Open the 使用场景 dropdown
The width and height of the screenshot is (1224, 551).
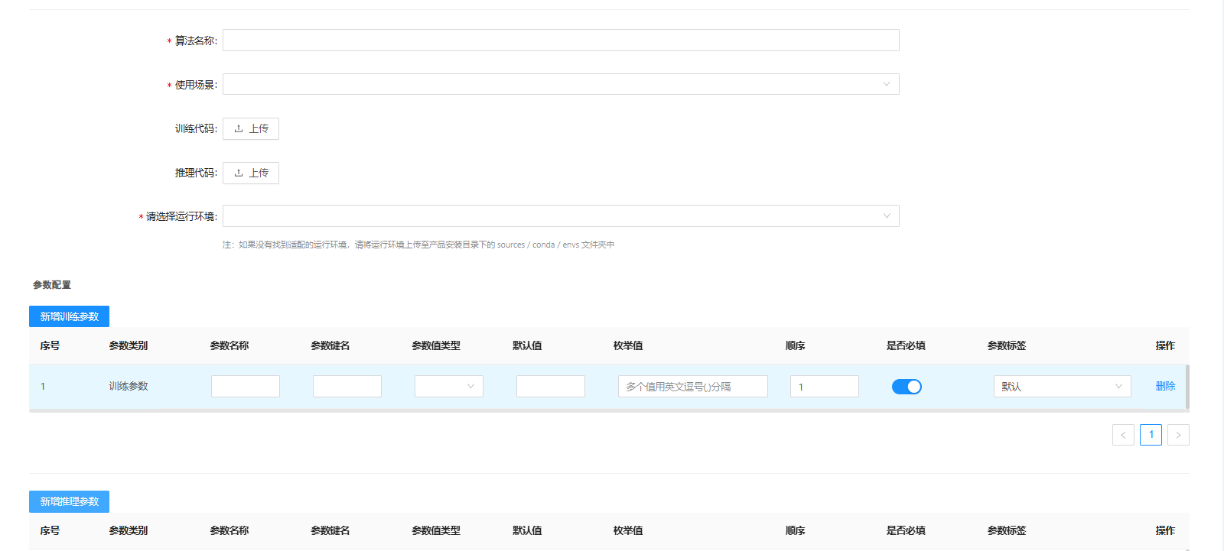560,85
